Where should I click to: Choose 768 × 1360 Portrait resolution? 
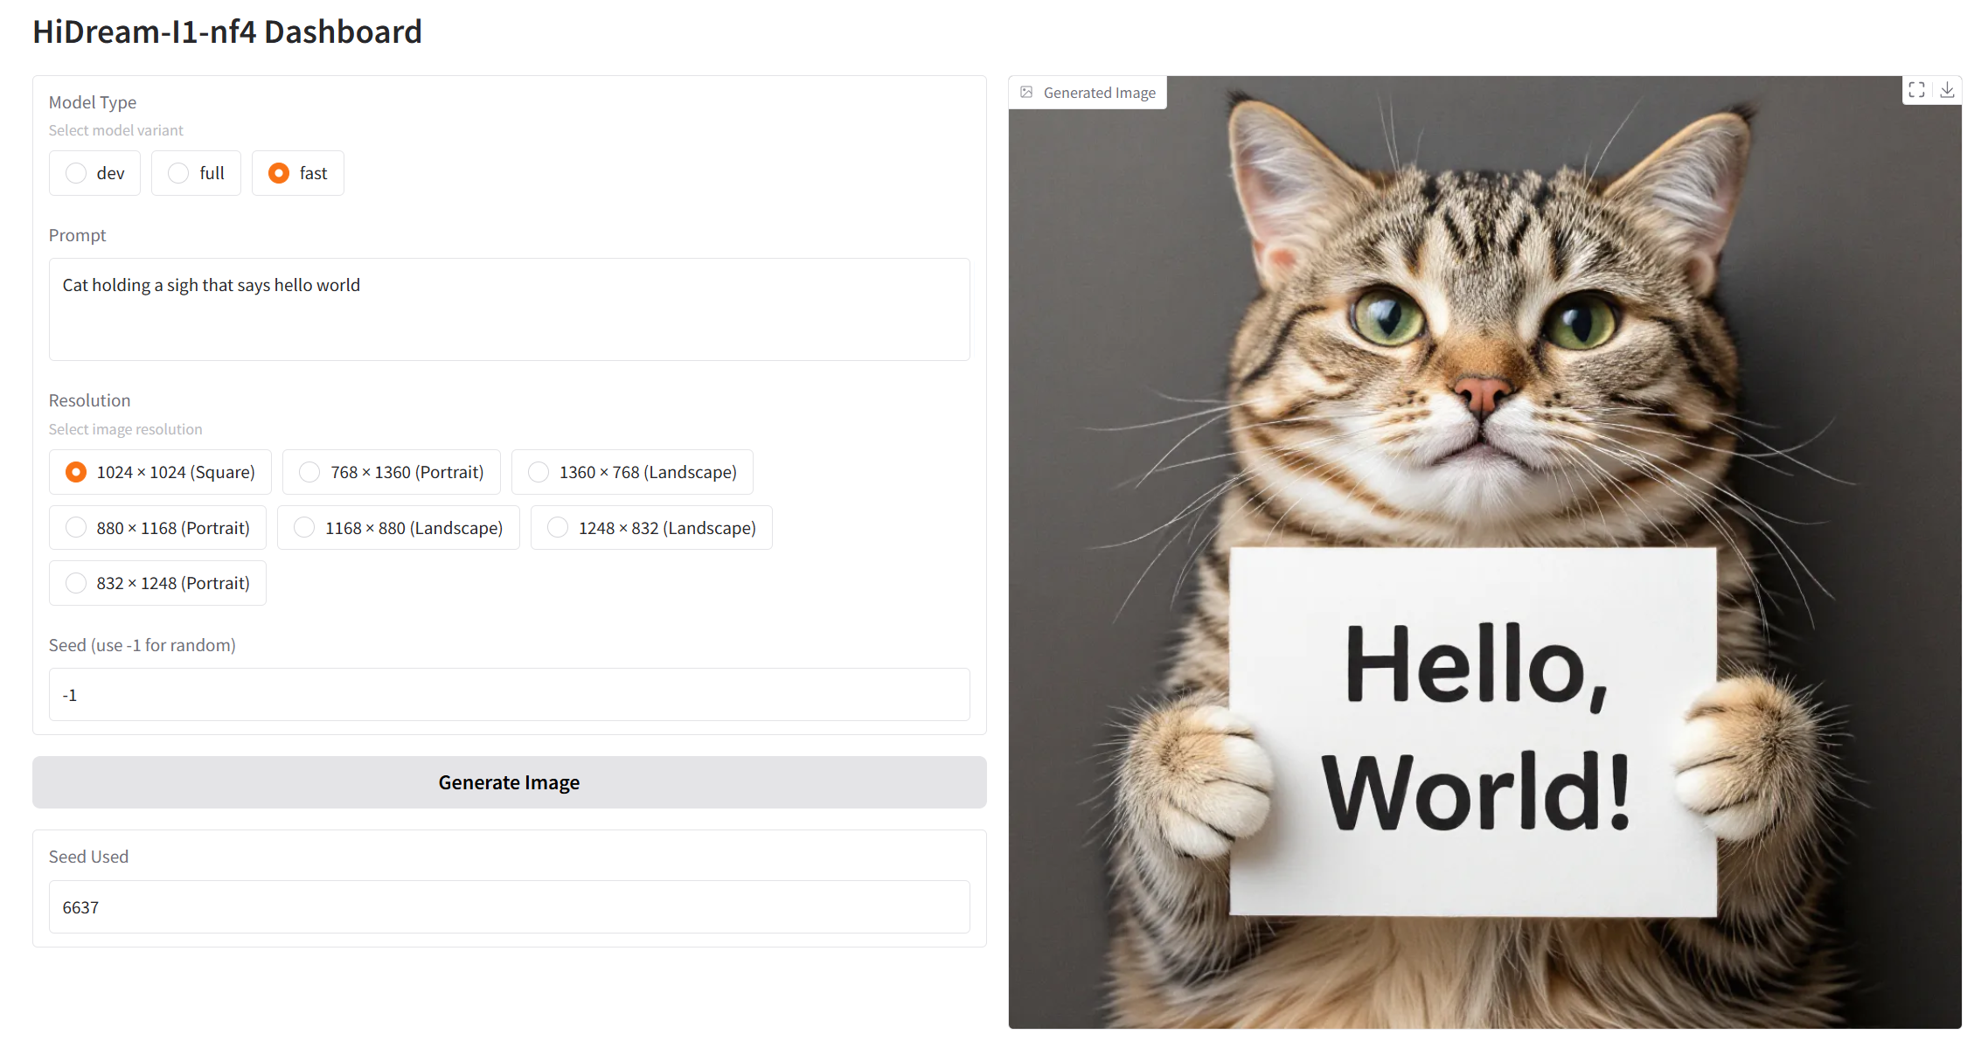(x=310, y=472)
